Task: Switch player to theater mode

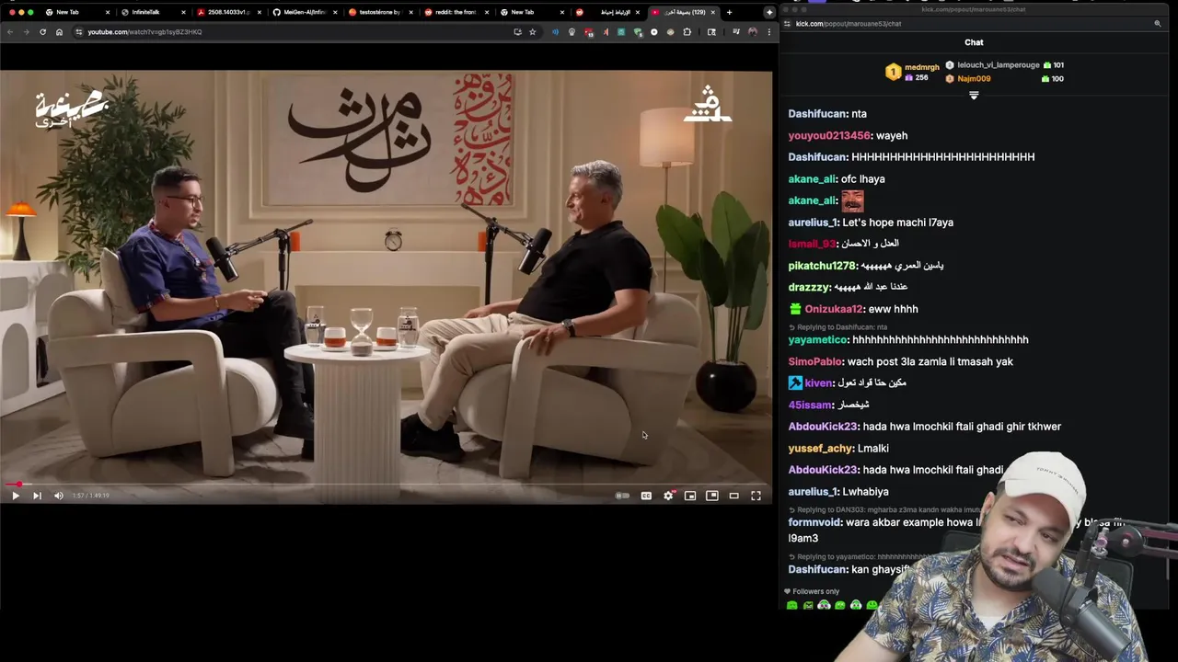Action: tap(733, 496)
